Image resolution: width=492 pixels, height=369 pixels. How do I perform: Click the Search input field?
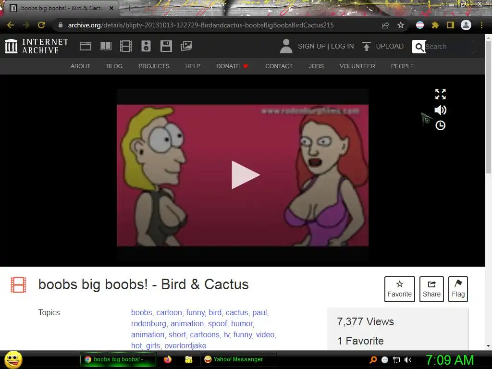click(449, 47)
